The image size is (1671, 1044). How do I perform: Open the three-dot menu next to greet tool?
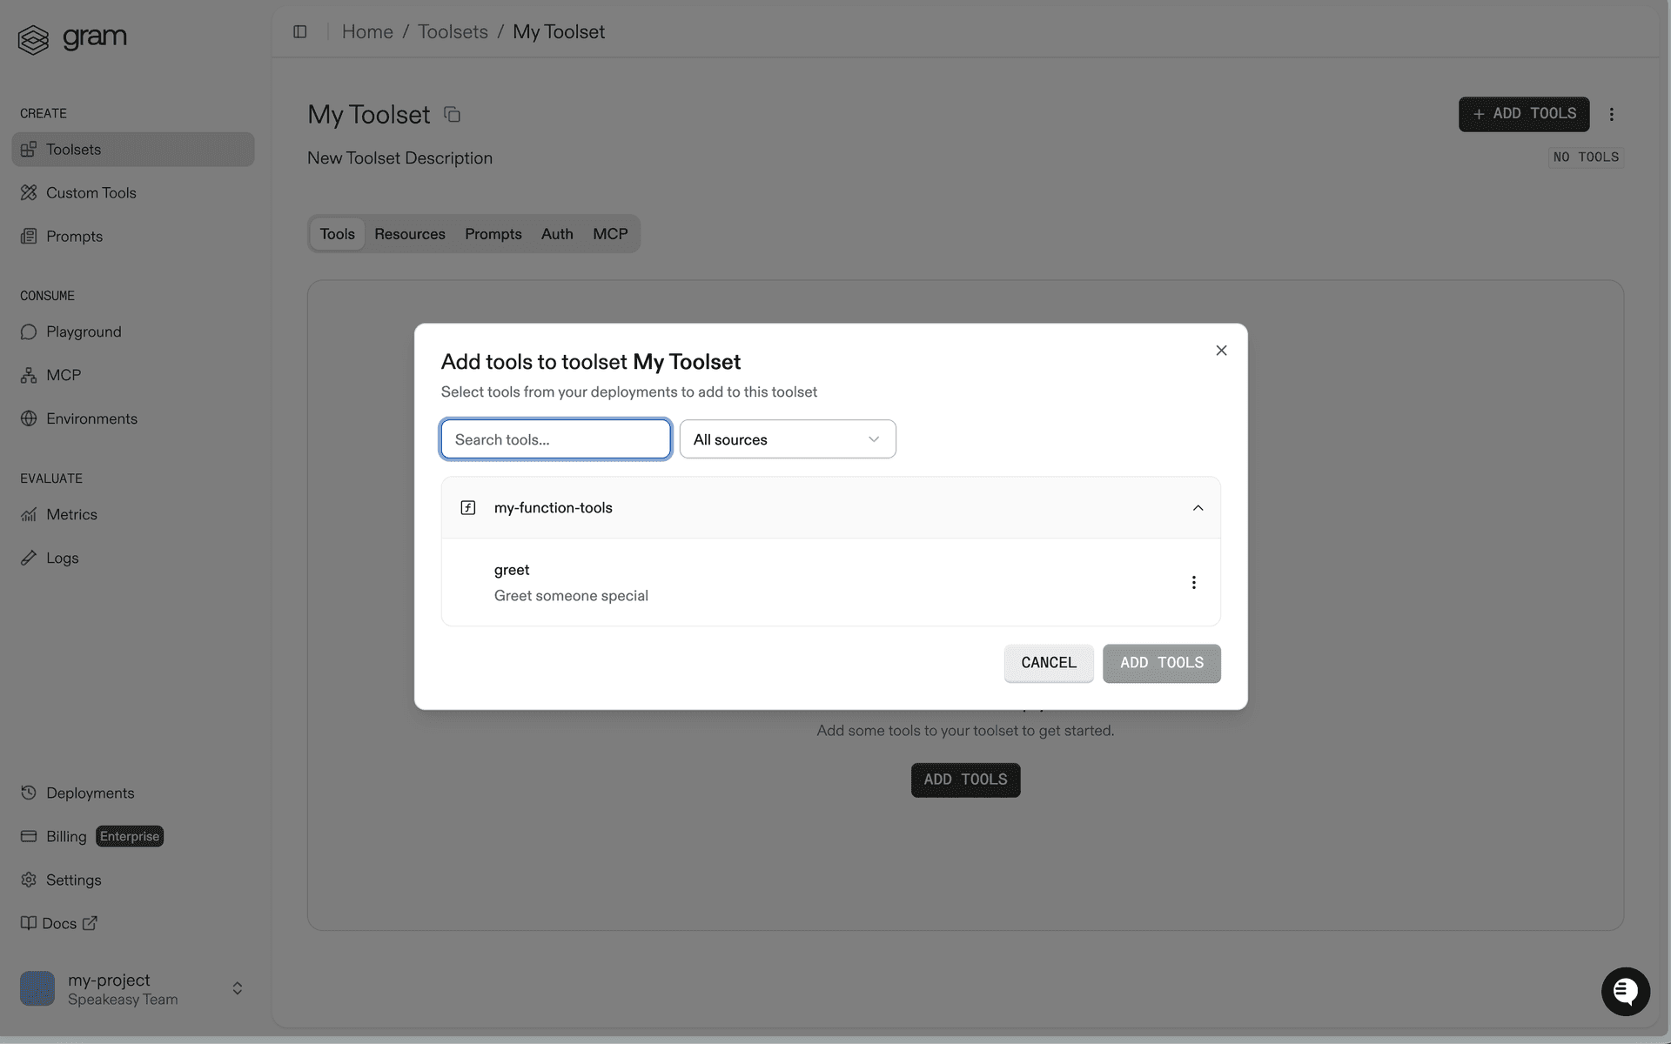coord(1193,581)
